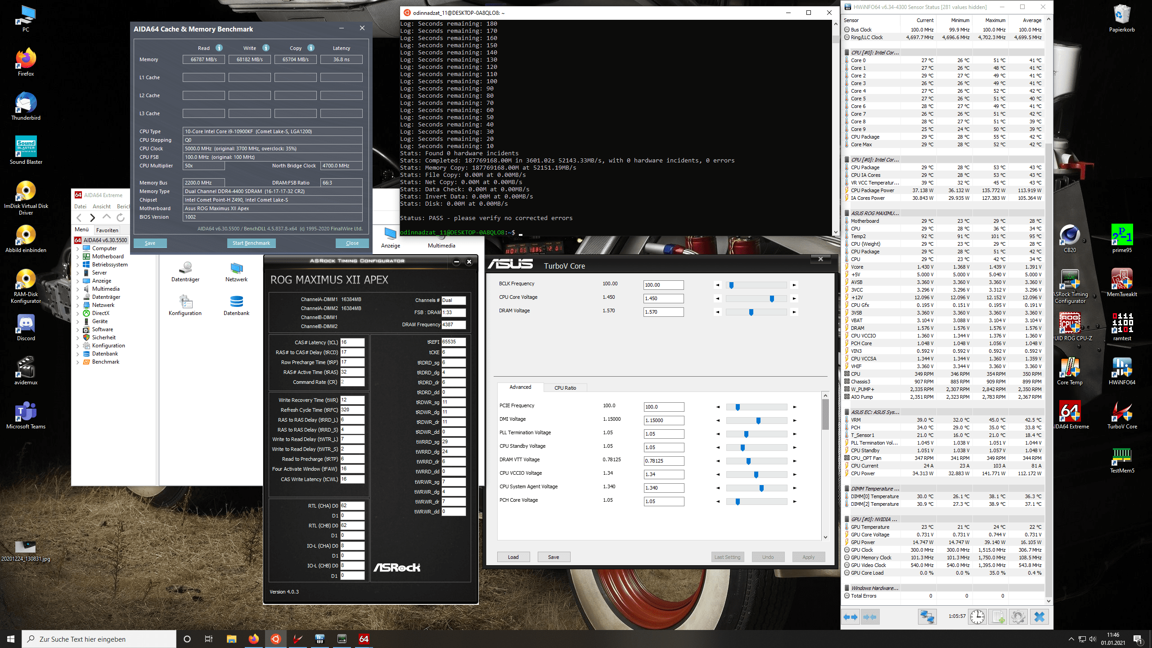Viewport: 1152px width, 648px height.
Task: Click HWiNFO blue X close-sensors icon
Action: (1039, 617)
